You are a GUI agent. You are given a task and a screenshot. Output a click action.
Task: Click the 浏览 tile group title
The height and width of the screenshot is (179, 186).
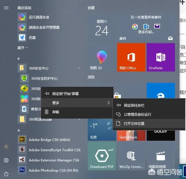[91, 77]
